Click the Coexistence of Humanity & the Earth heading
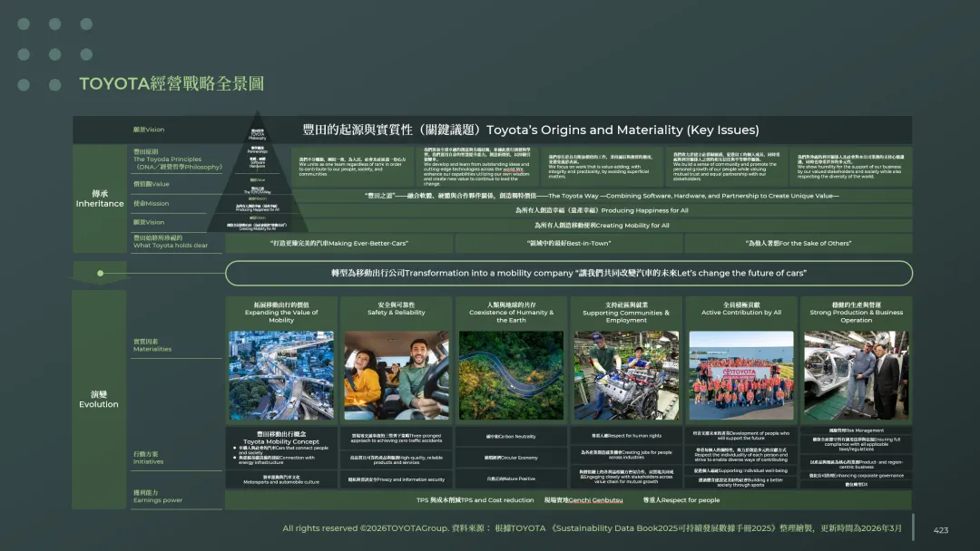 (511, 313)
